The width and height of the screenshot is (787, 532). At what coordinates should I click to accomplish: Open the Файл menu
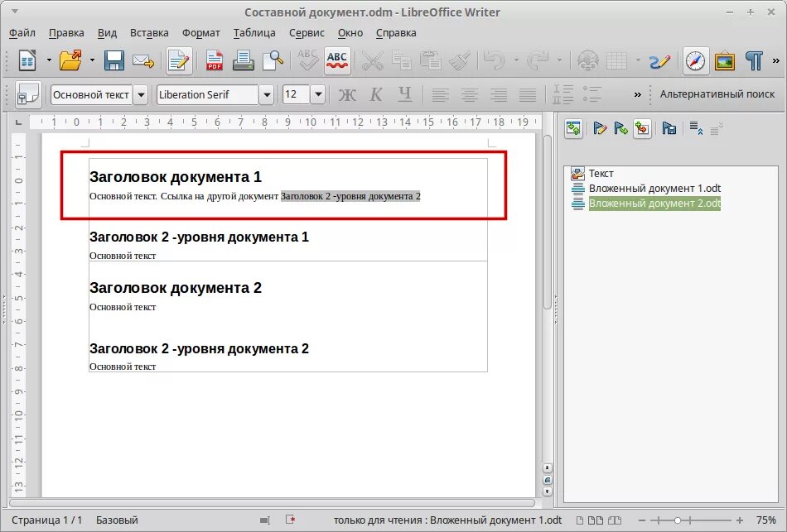[22, 32]
